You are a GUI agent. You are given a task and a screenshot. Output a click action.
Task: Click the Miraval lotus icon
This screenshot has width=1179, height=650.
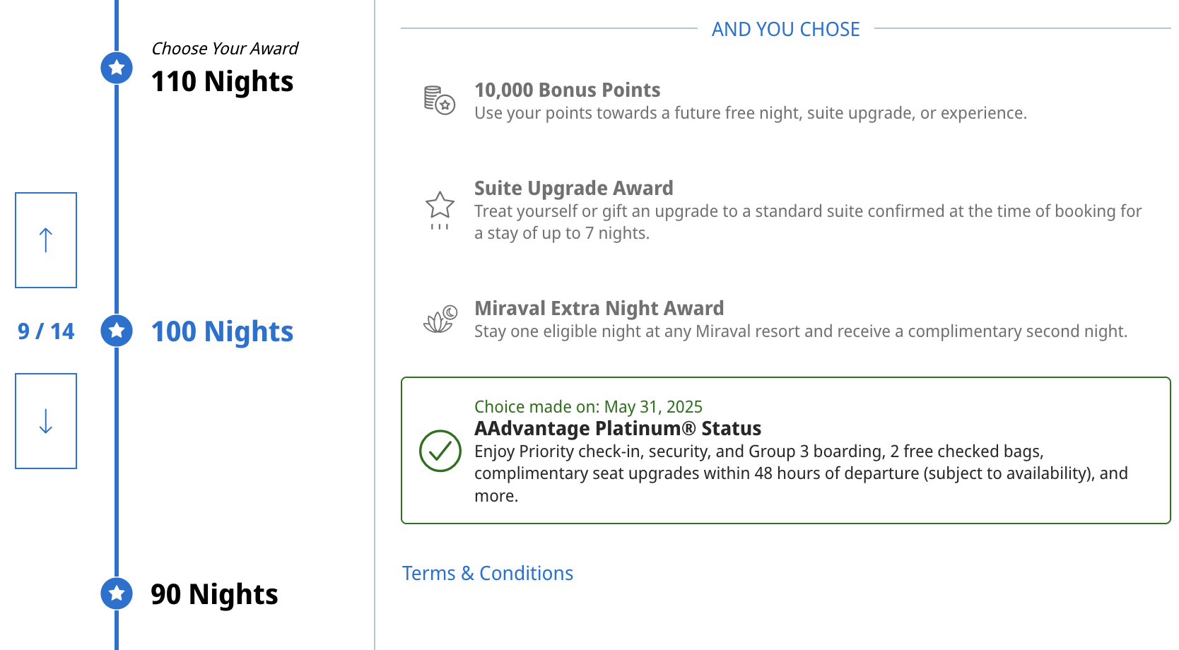pos(440,319)
